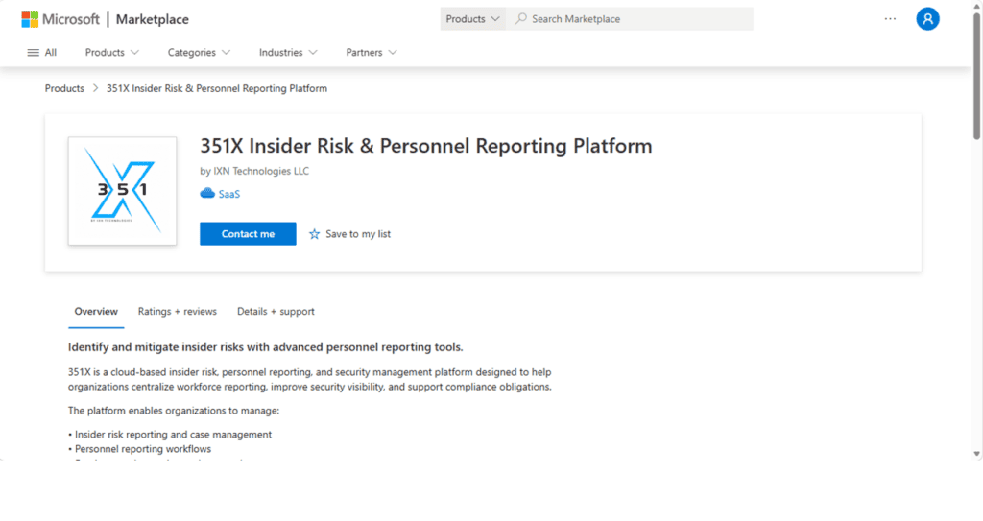Expand the Partners navigation menu
983x521 pixels.
pyautogui.click(x=372, y=53)
